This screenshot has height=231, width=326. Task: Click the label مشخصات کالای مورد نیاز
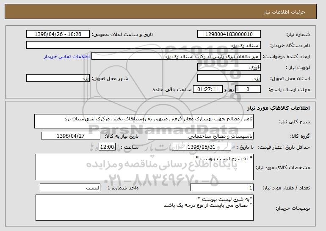click(282, 167)
